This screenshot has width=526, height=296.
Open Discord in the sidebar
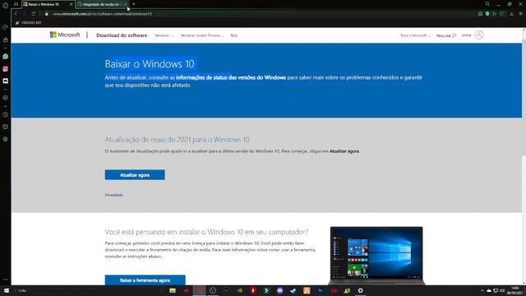tap(6, 81)
